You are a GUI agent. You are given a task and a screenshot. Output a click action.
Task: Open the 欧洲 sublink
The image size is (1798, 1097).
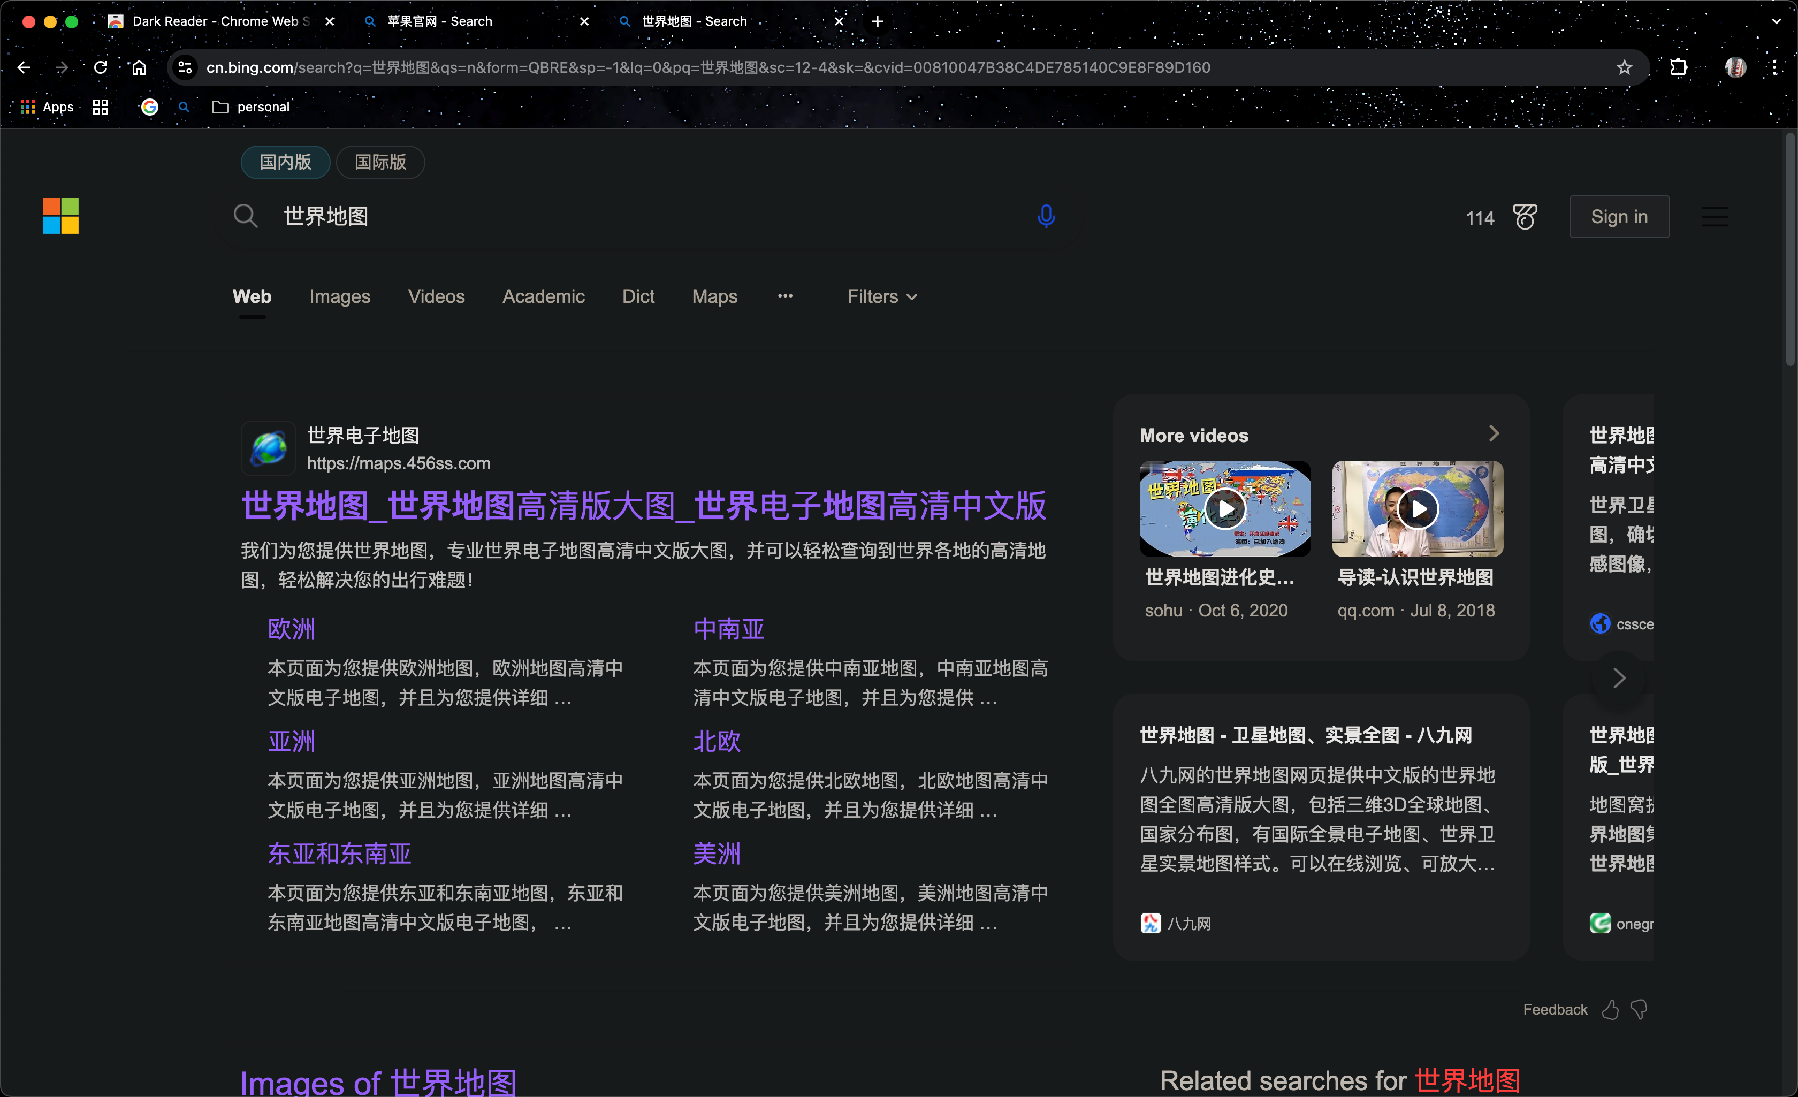pyautogui.click(x=291, y=629)
